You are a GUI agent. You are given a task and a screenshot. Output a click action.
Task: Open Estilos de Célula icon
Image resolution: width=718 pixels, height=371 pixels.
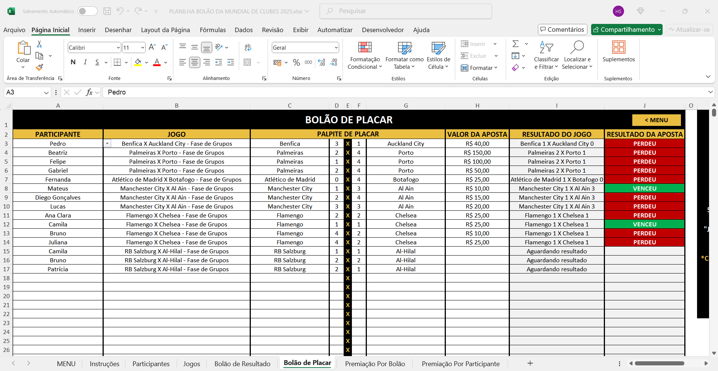pos(438,47)
